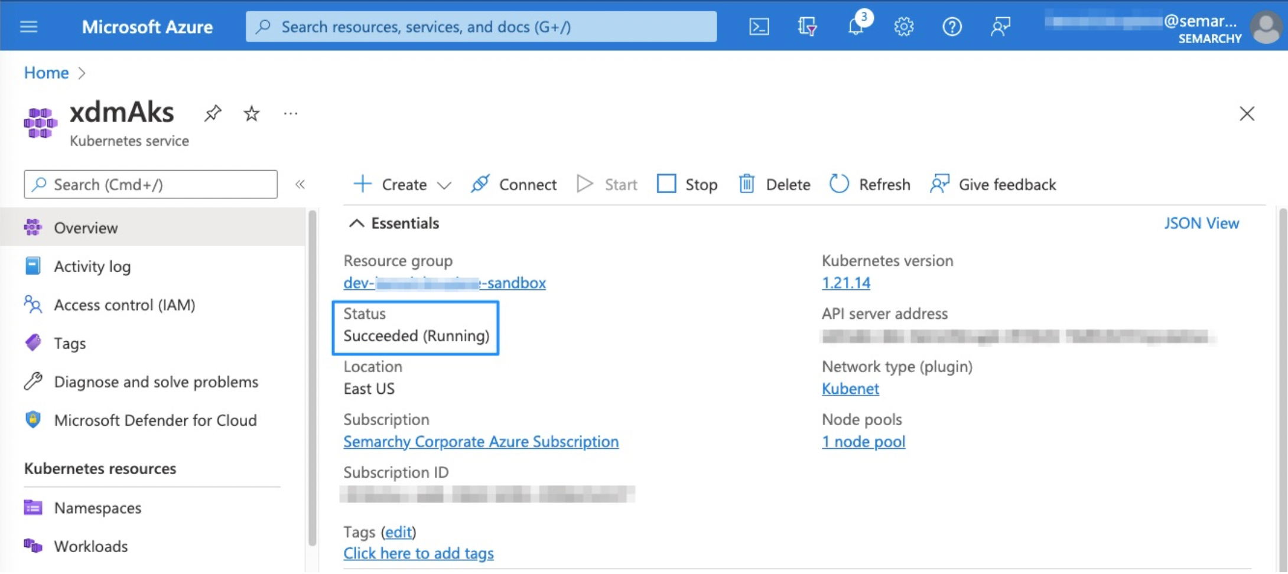The image size is (1288, 574).
Task: Open the Create dropdown
Action: click(401, 184)
